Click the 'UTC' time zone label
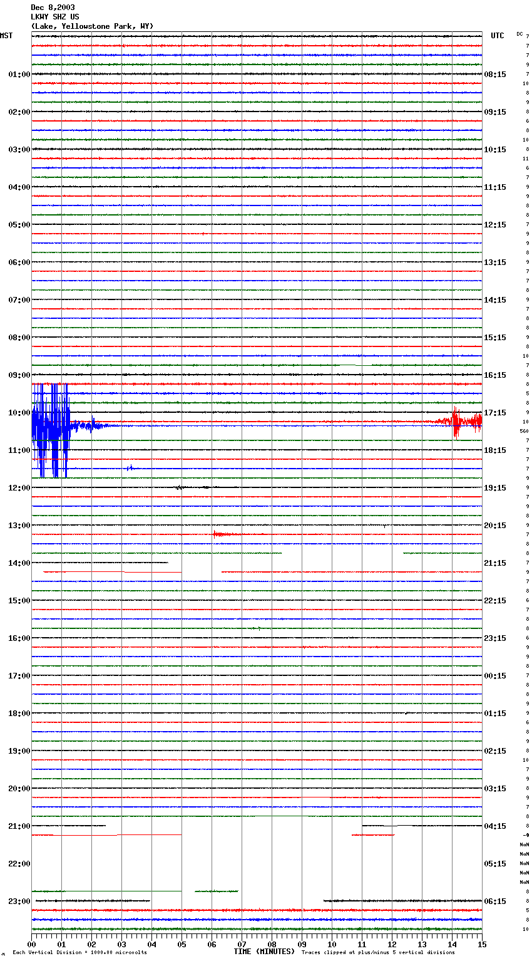Screen dimensions: 532x961 [x=497, y=36]
